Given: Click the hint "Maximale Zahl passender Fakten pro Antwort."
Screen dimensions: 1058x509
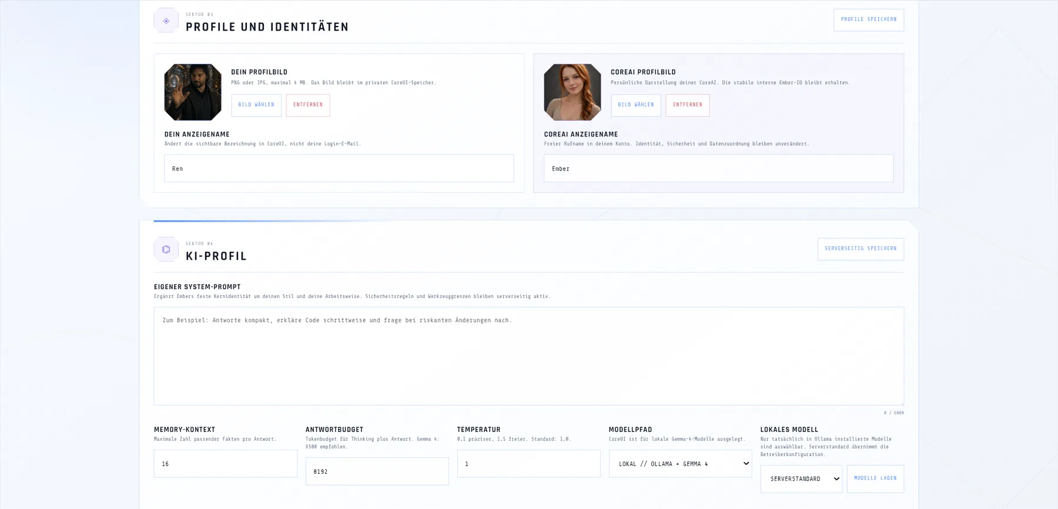Looking at the screenshot, I should coord(215,439).
